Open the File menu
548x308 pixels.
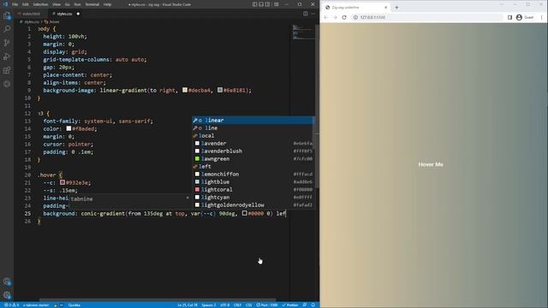(x=15, y=4)
